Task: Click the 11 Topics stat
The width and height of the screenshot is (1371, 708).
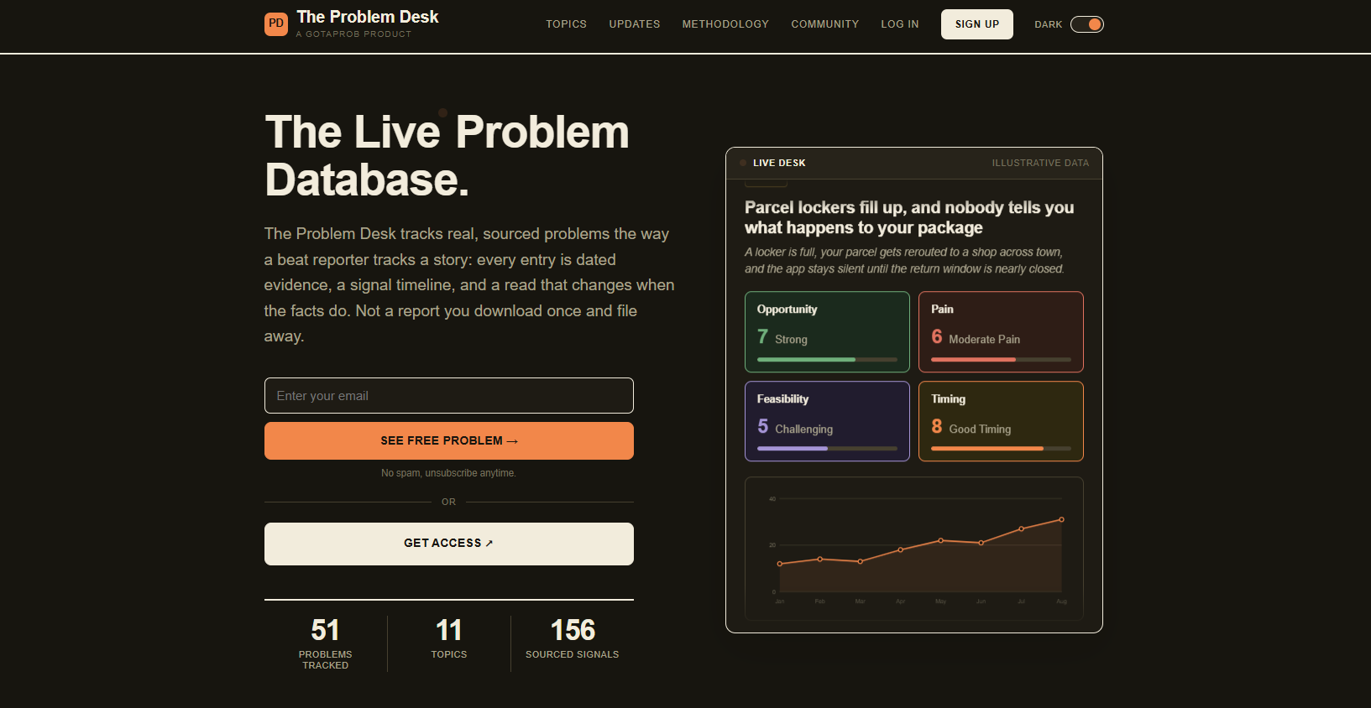Action: tap(448, 638)
